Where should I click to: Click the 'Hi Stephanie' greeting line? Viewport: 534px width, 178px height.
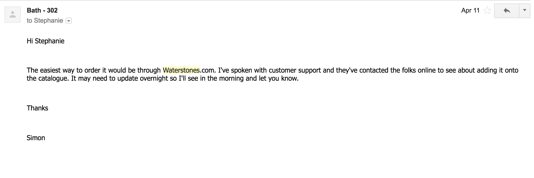(x=45, y=41)
